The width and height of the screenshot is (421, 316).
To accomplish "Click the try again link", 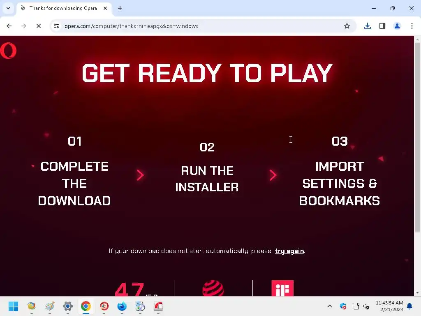I will [289, 251].
